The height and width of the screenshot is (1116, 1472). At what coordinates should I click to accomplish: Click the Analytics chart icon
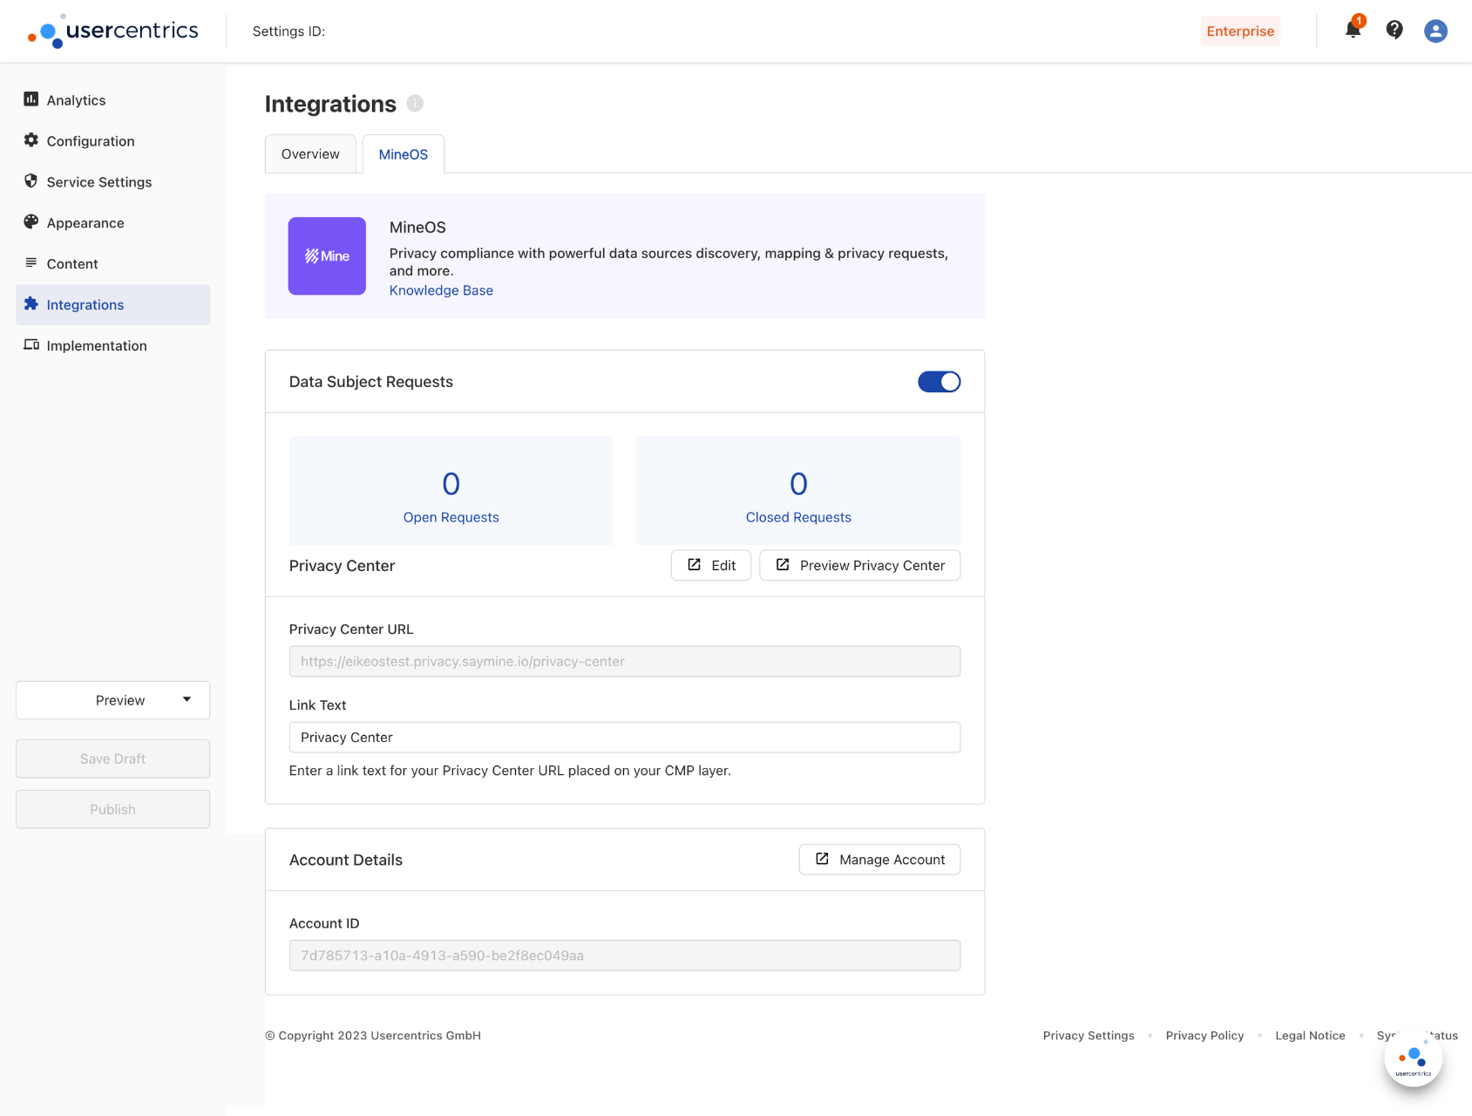31,99
